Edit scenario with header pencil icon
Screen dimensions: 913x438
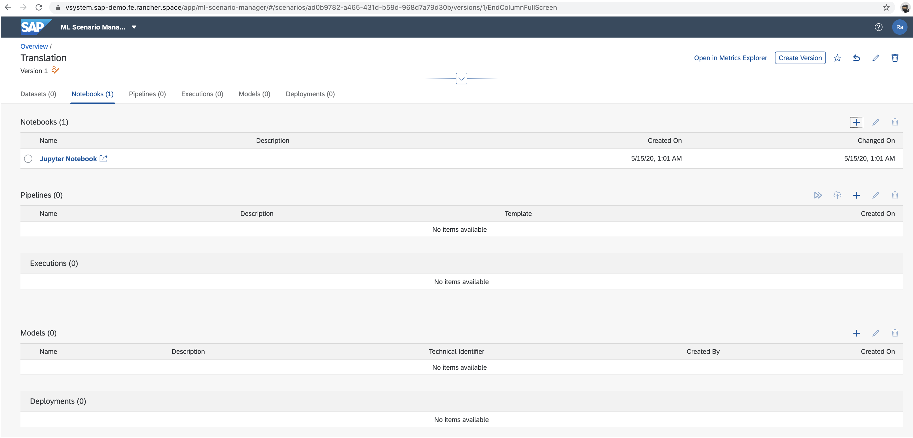click(x=875, y=58)
